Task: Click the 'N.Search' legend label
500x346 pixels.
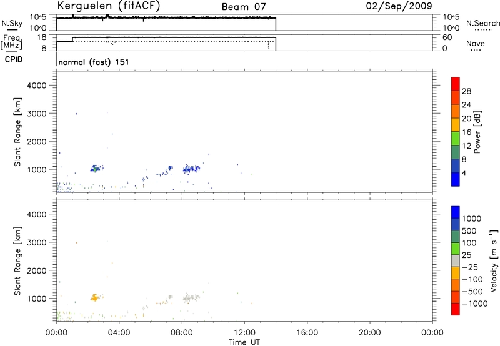Action: [x=482, y=23]
